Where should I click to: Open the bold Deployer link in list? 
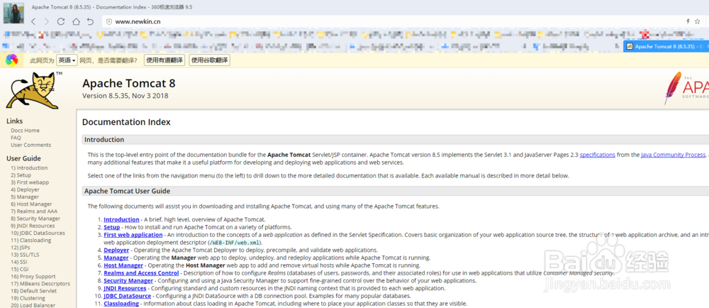116,250
